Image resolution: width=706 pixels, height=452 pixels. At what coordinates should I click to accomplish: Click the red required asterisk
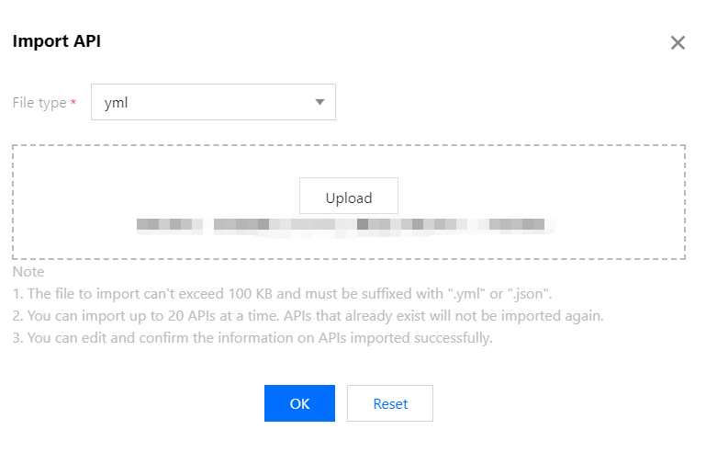pyautogui.click(x=73, y=102)
